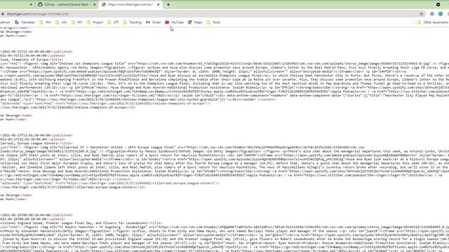Open the localhost bookmark
Screen dimensions: 449x252
5,22
